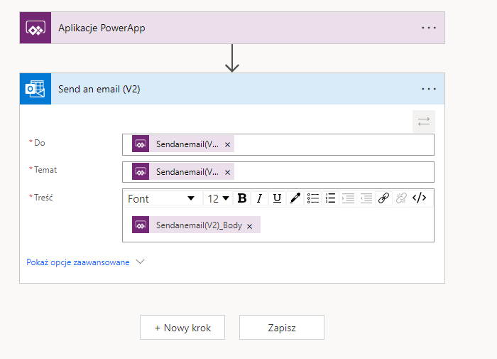Open Aplikacje PowerApp step options menu

point(429,28)
